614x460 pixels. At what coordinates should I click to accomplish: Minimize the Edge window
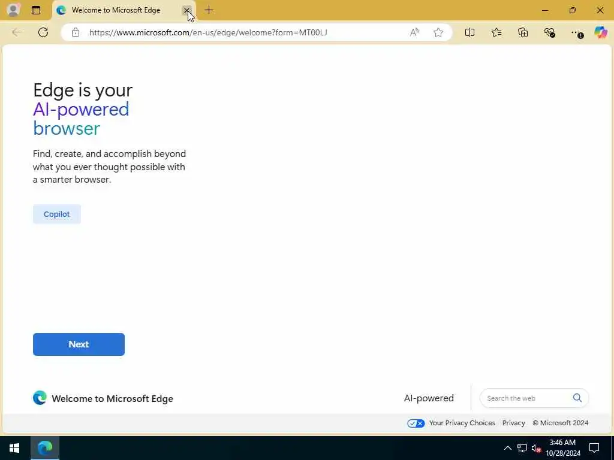click(545, 10)
